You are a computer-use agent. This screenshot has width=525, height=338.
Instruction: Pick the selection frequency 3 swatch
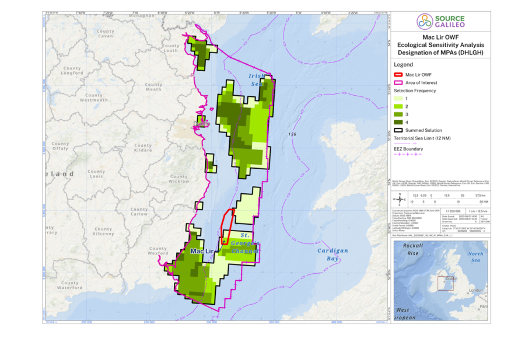pyautogui.click(x=398, y=114)
